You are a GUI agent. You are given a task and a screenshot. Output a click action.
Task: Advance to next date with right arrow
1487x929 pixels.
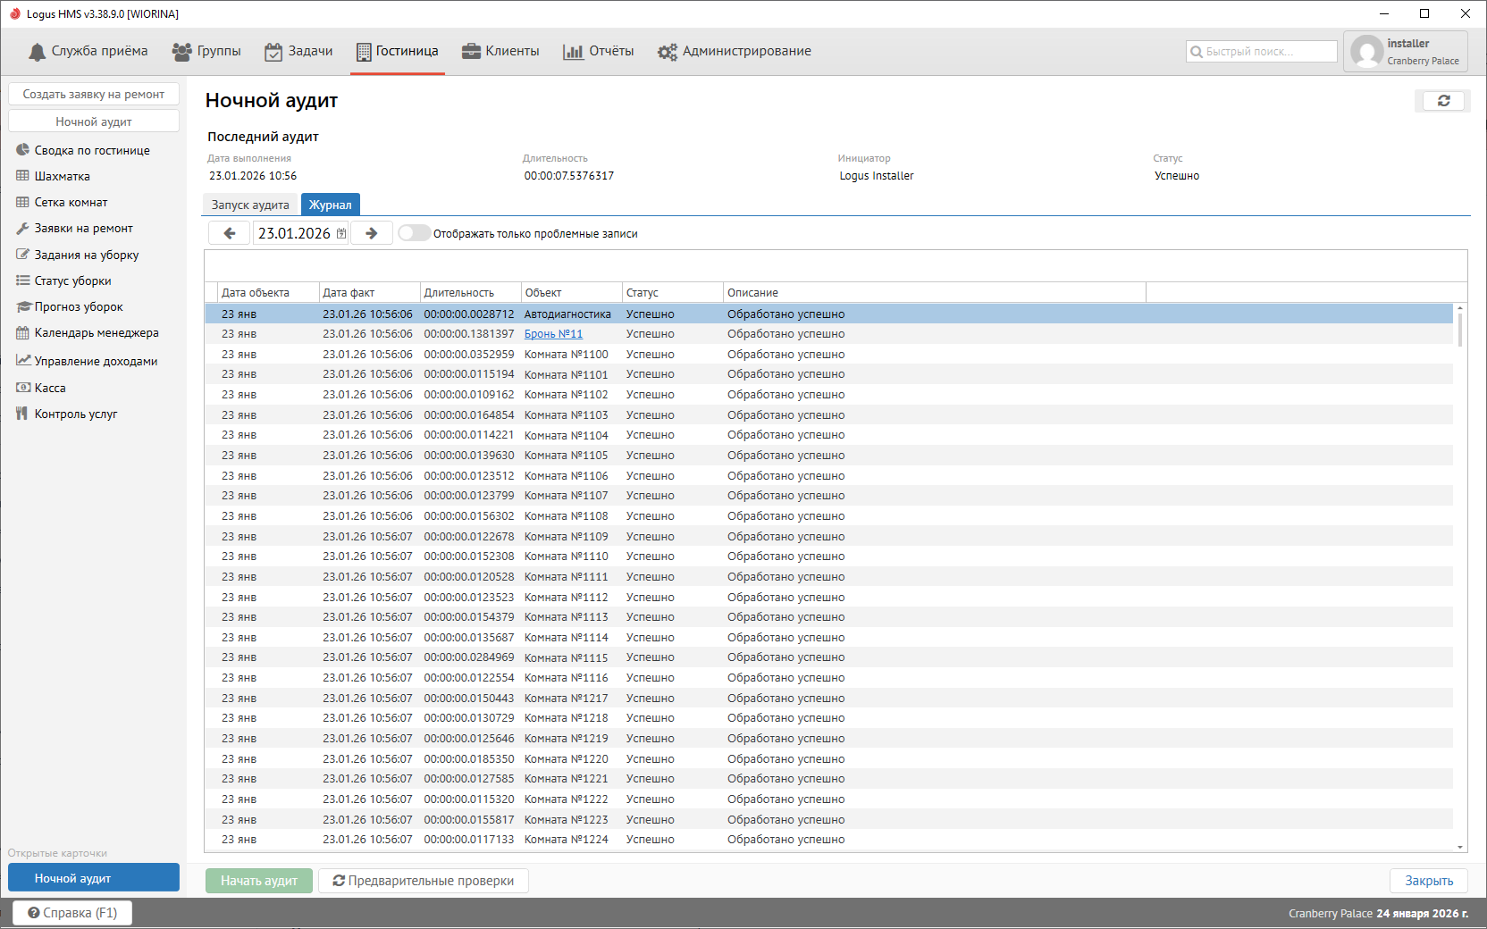[x=371, y=233]
